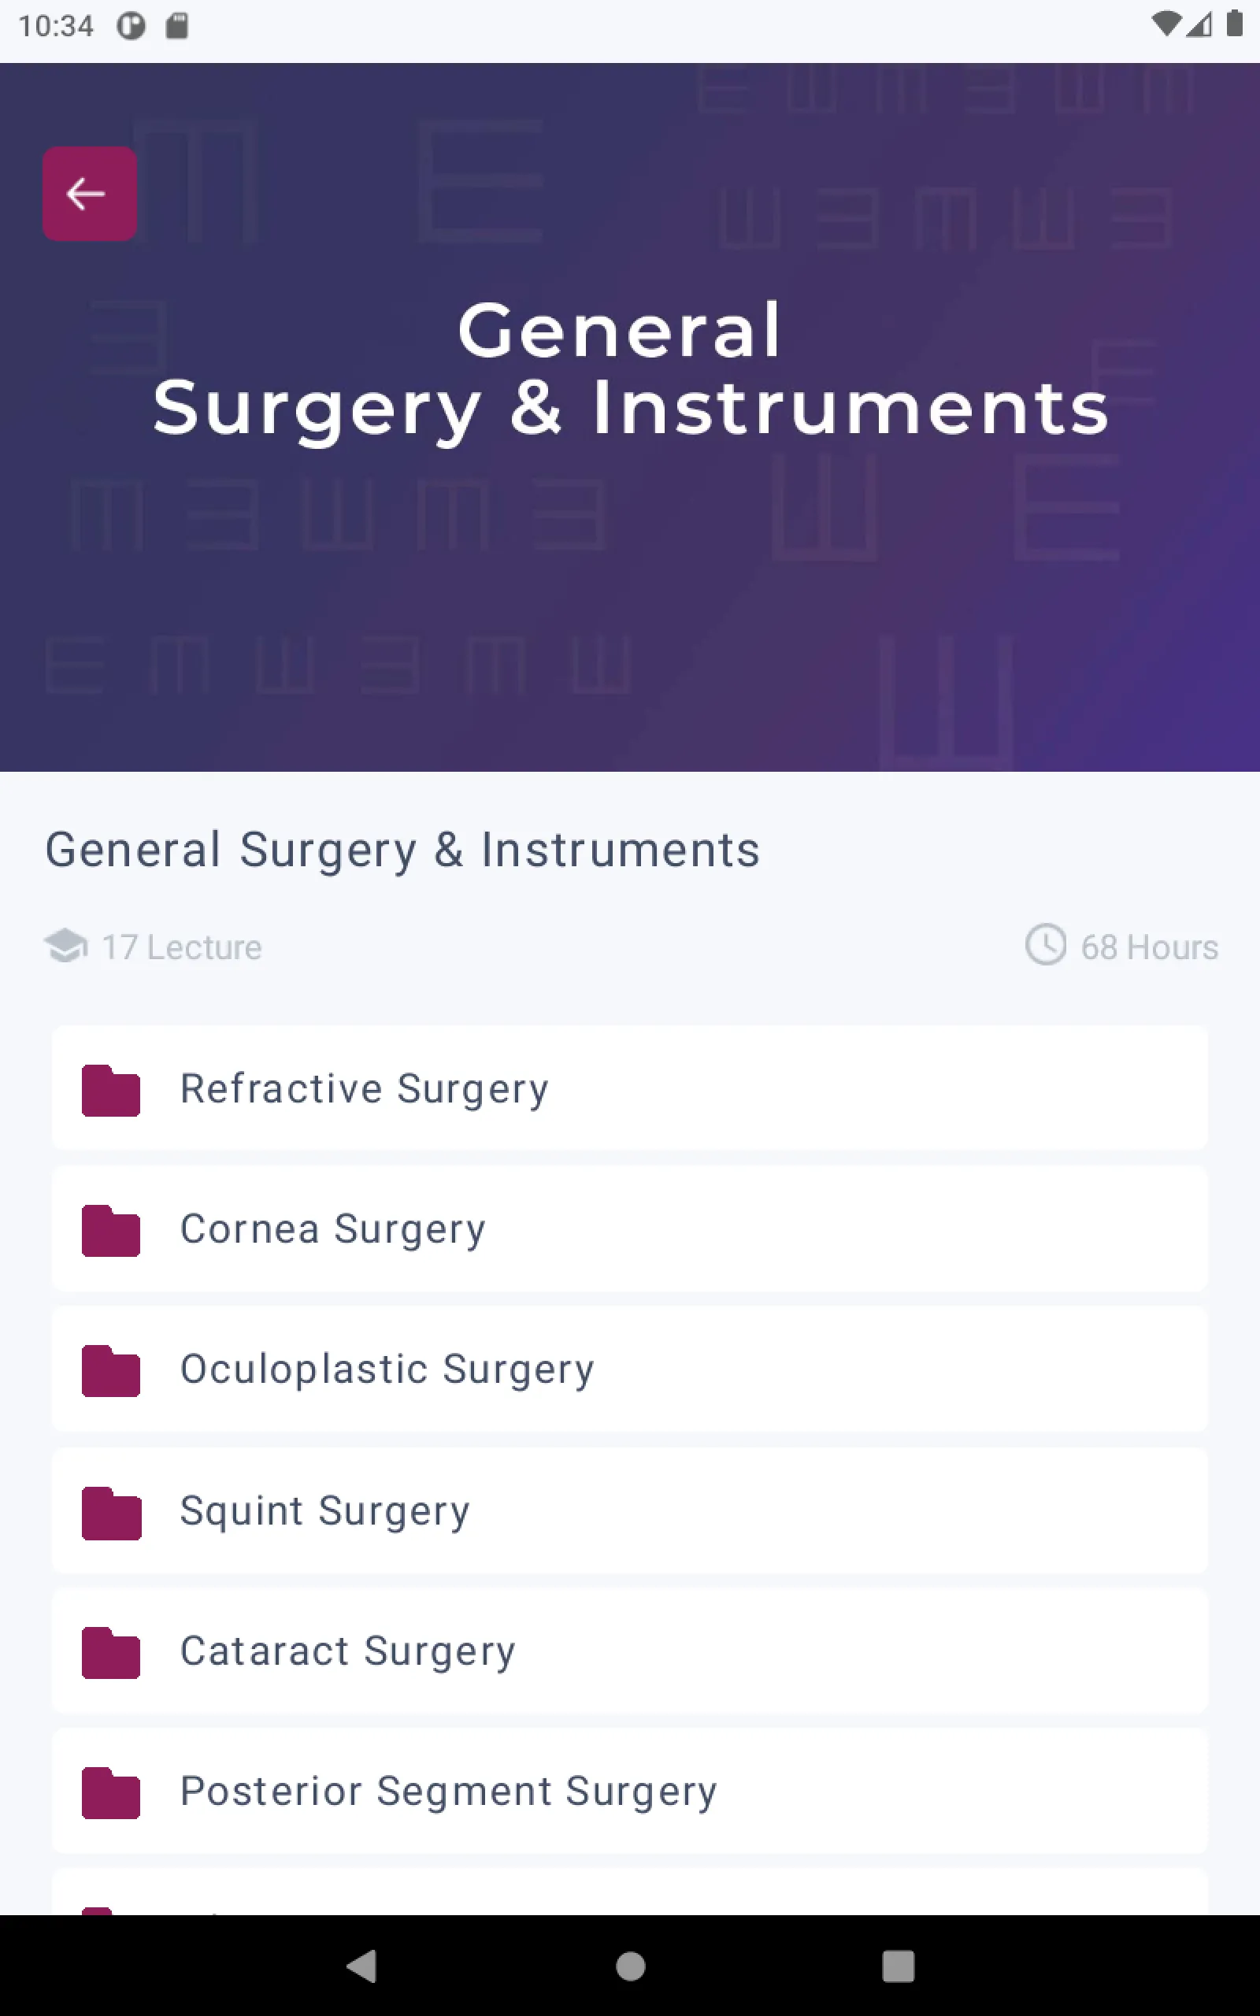Select the Squint Surgery folder icon

click(x=111, y=1512)
